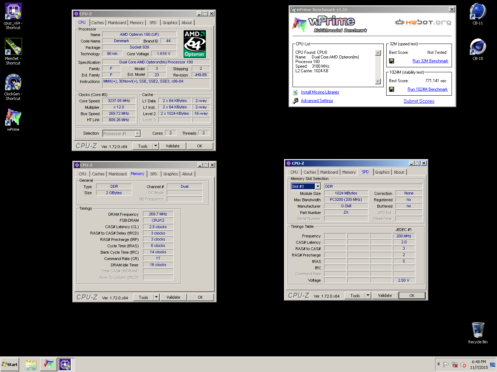The width and height of the screenshot is (497, 372).
Task: Run the 32M Benchmark
Action: point(430,61)
